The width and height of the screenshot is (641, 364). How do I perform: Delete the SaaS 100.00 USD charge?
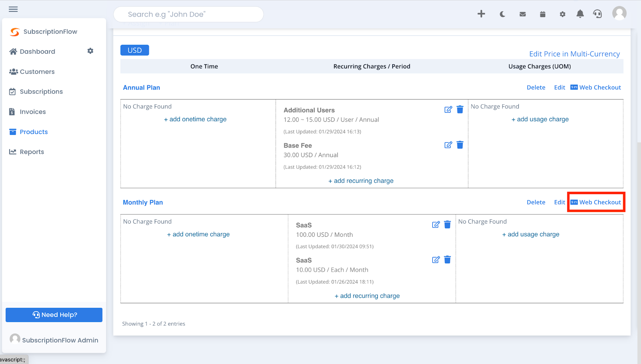(x=447, y=224)
